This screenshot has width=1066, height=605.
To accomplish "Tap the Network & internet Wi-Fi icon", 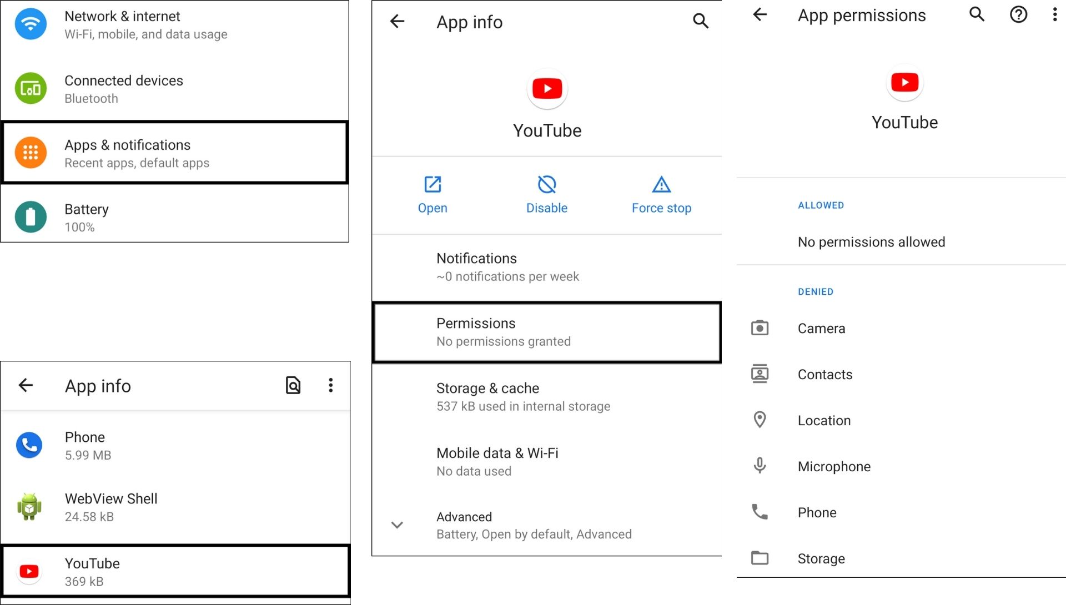I will tap(31, 24).
